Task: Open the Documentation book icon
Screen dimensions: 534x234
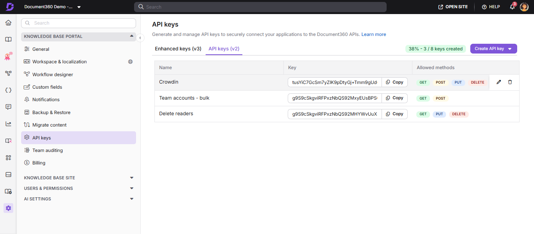Action: click(8, 39)
